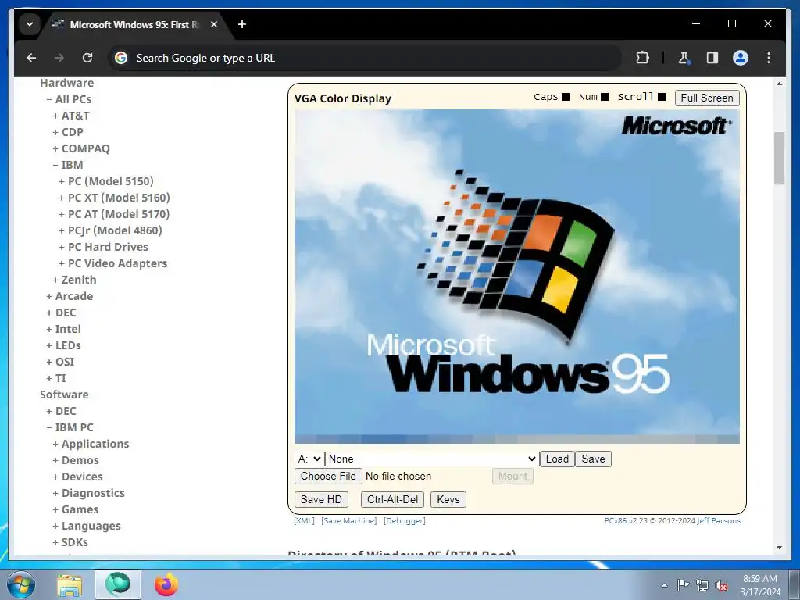Click the taskbar clock showing 8:59 AM
Viewport: 800px width, 600px height.
click(x=760, y=585)
